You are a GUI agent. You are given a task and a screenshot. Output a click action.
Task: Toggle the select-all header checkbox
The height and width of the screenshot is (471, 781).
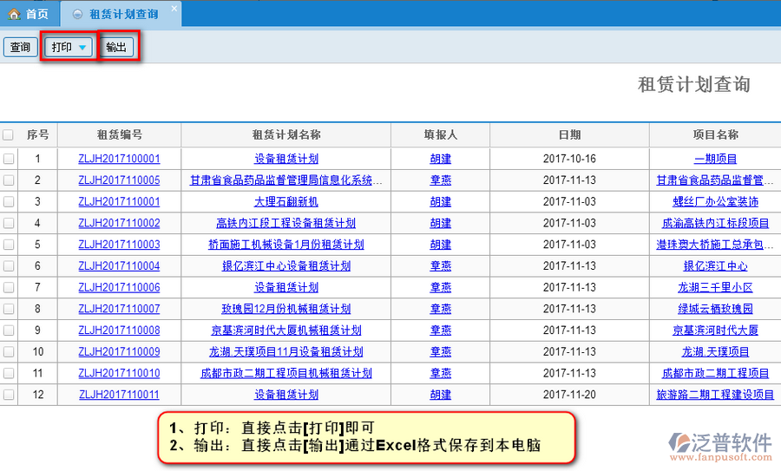9,135
